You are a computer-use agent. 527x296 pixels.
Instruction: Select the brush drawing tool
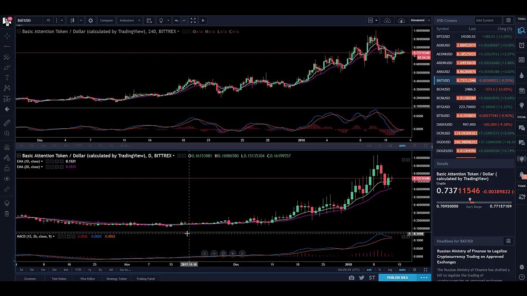pyautogui.click(x=7, y=67)
